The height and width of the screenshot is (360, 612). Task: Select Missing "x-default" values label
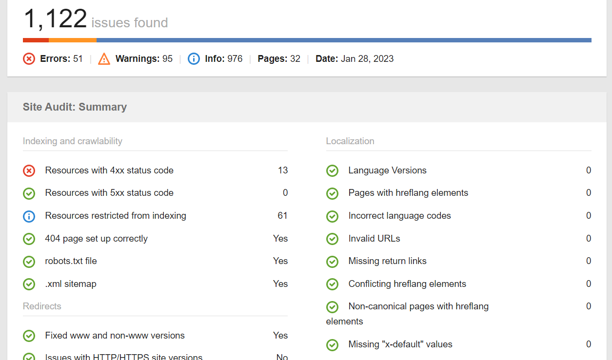point(400,344)
